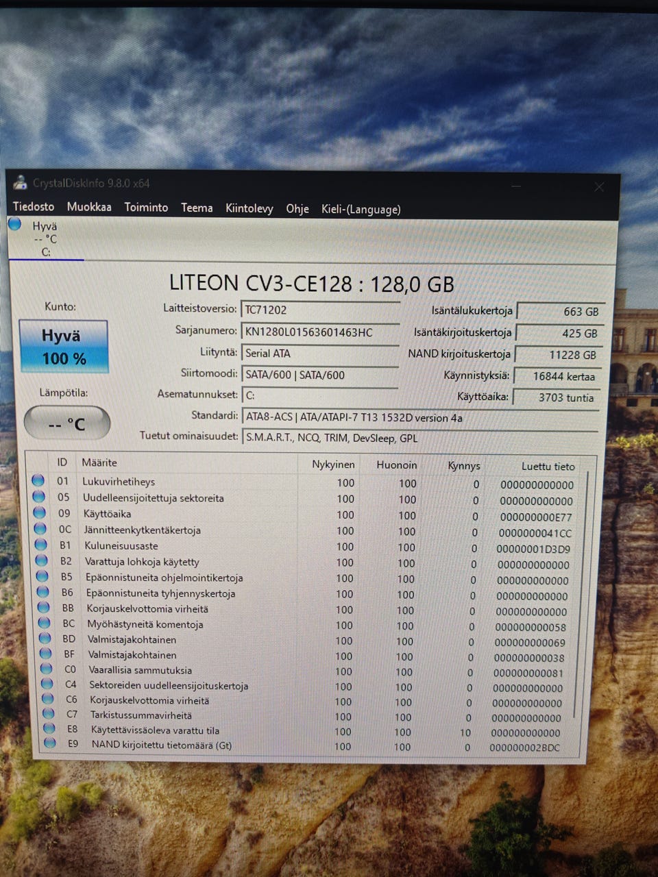Image resolution: width=658 pixels, height=877 pixels.
Task: Select the Varattuja lohkoja käytetty text
Action: [x=142, y=561]
